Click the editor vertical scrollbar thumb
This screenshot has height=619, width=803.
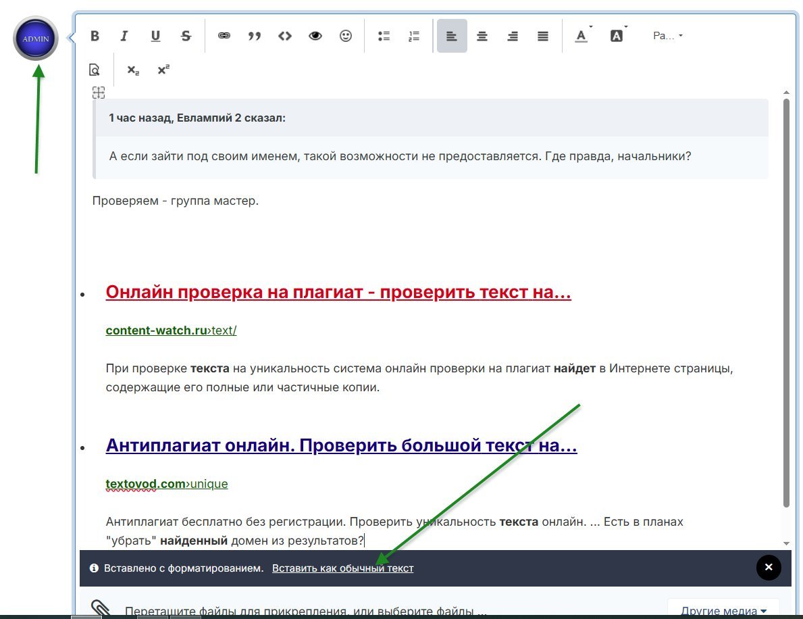[786, 303]
